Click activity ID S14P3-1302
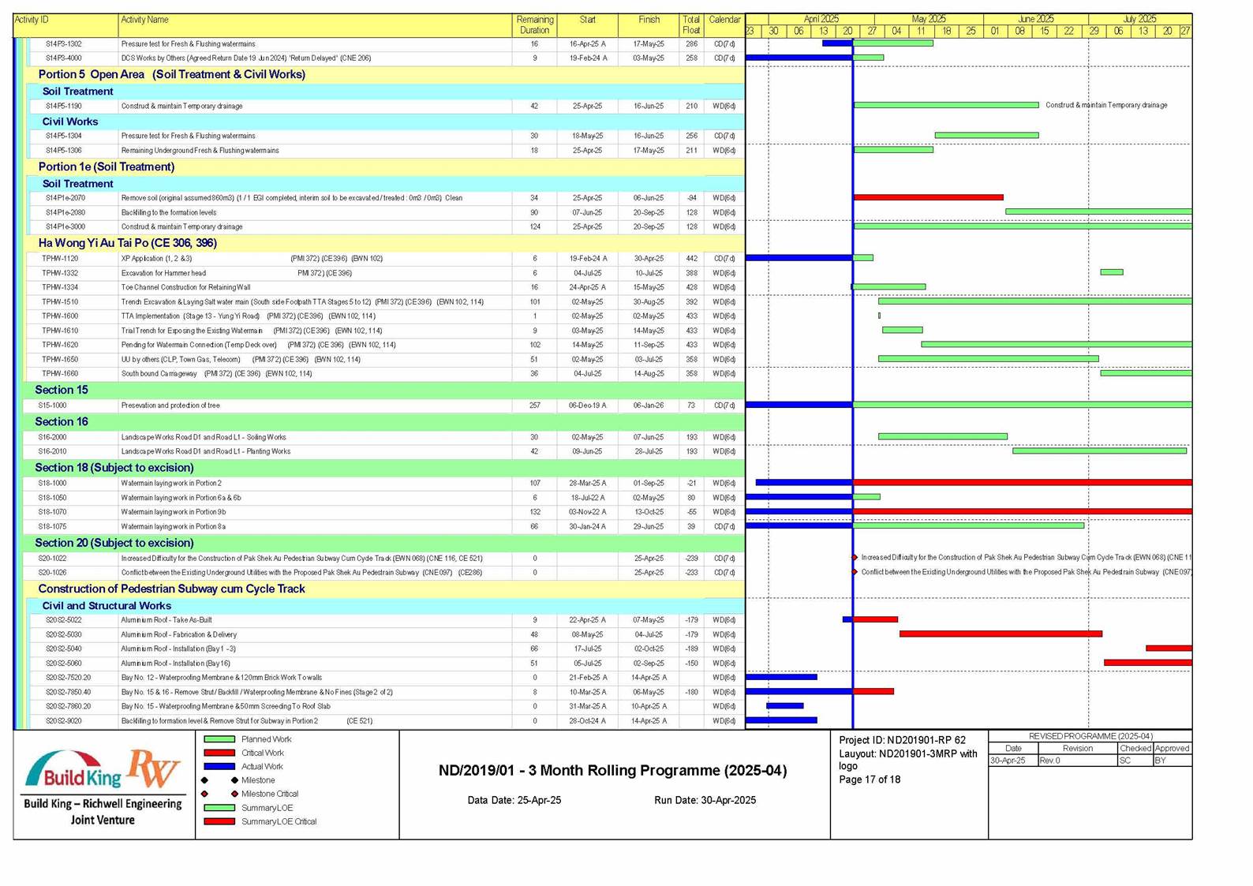This screenshot has height=886, width=1253. pos(63,44)
